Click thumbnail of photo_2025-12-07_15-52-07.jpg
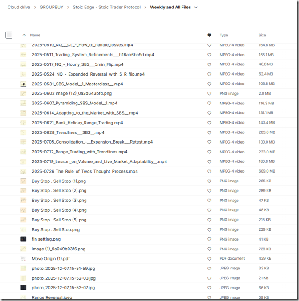299x301 pixels. click(24, 288)
